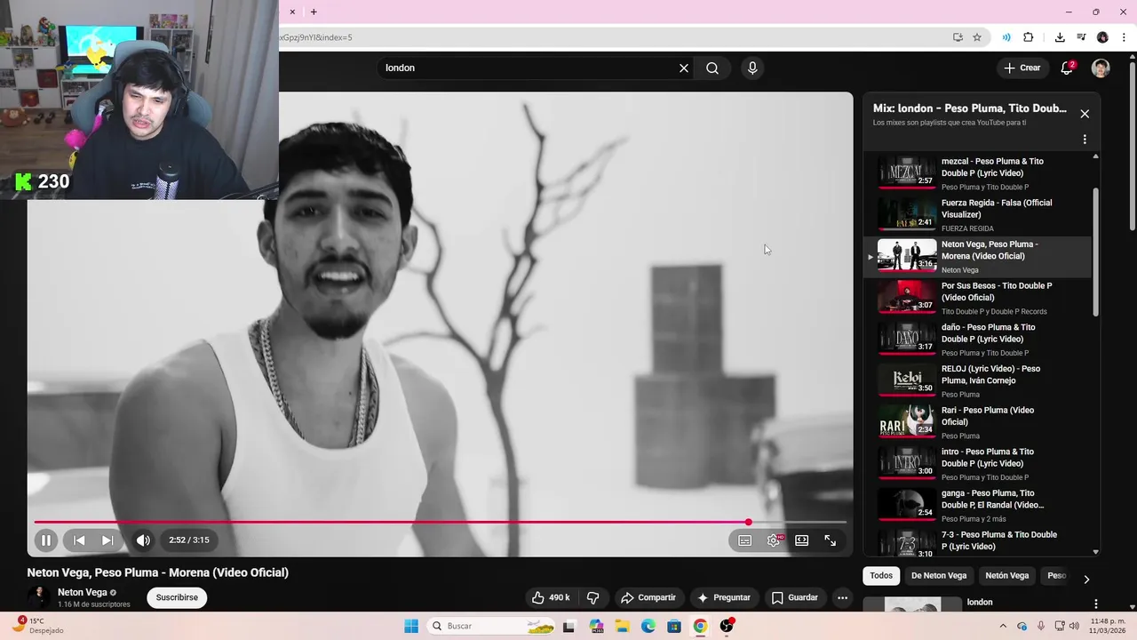Open OBS Studio from taskbar
Image resolution: width=1137 pixels, height=640 pixels.
(727, 626)
